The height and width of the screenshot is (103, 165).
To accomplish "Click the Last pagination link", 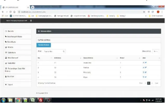I will click(156, 83).
